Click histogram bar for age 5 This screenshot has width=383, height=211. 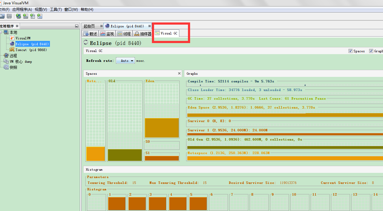pos(198,203)
